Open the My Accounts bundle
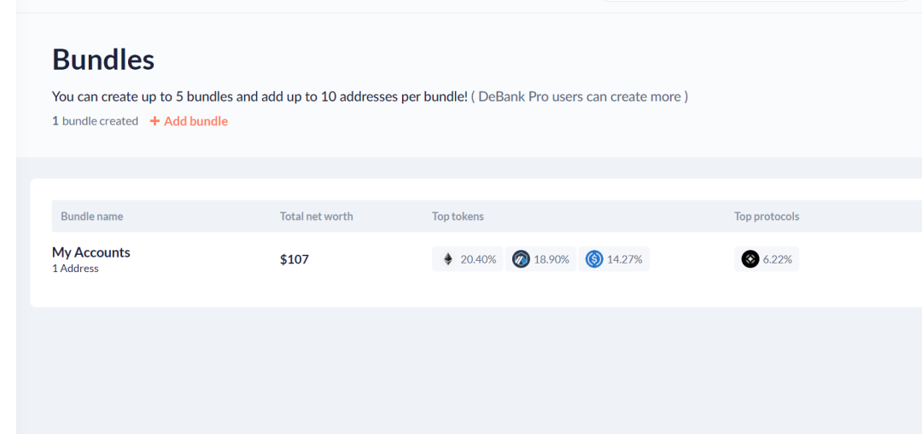The height and width of the screenshot is (434, 922). coord(91,252)
